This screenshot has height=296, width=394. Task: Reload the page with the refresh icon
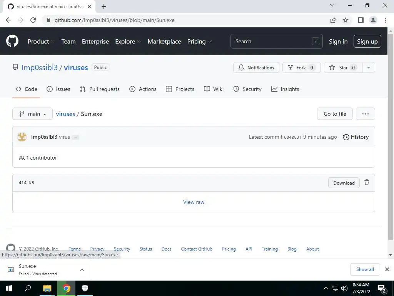coord(33,20)
